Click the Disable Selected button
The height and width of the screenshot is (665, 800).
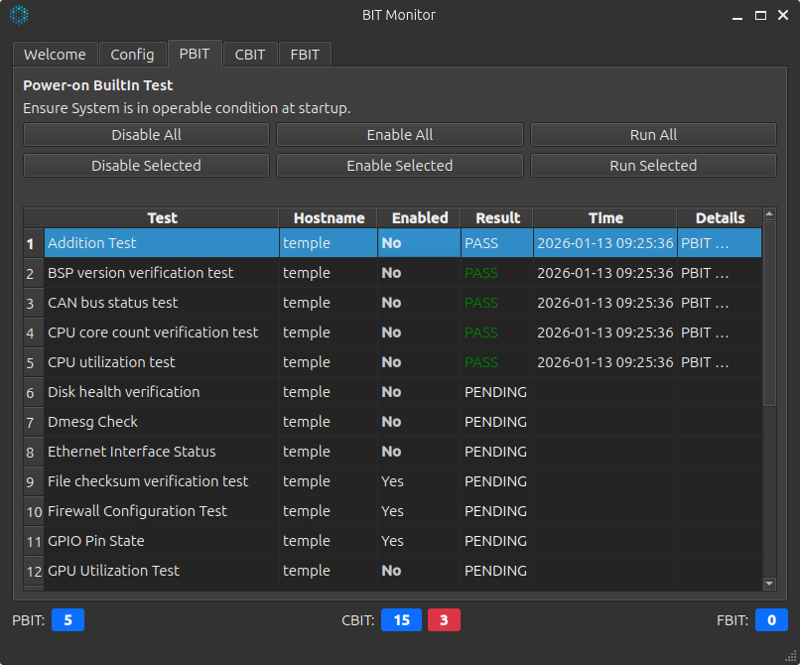(x=146, y=166)
